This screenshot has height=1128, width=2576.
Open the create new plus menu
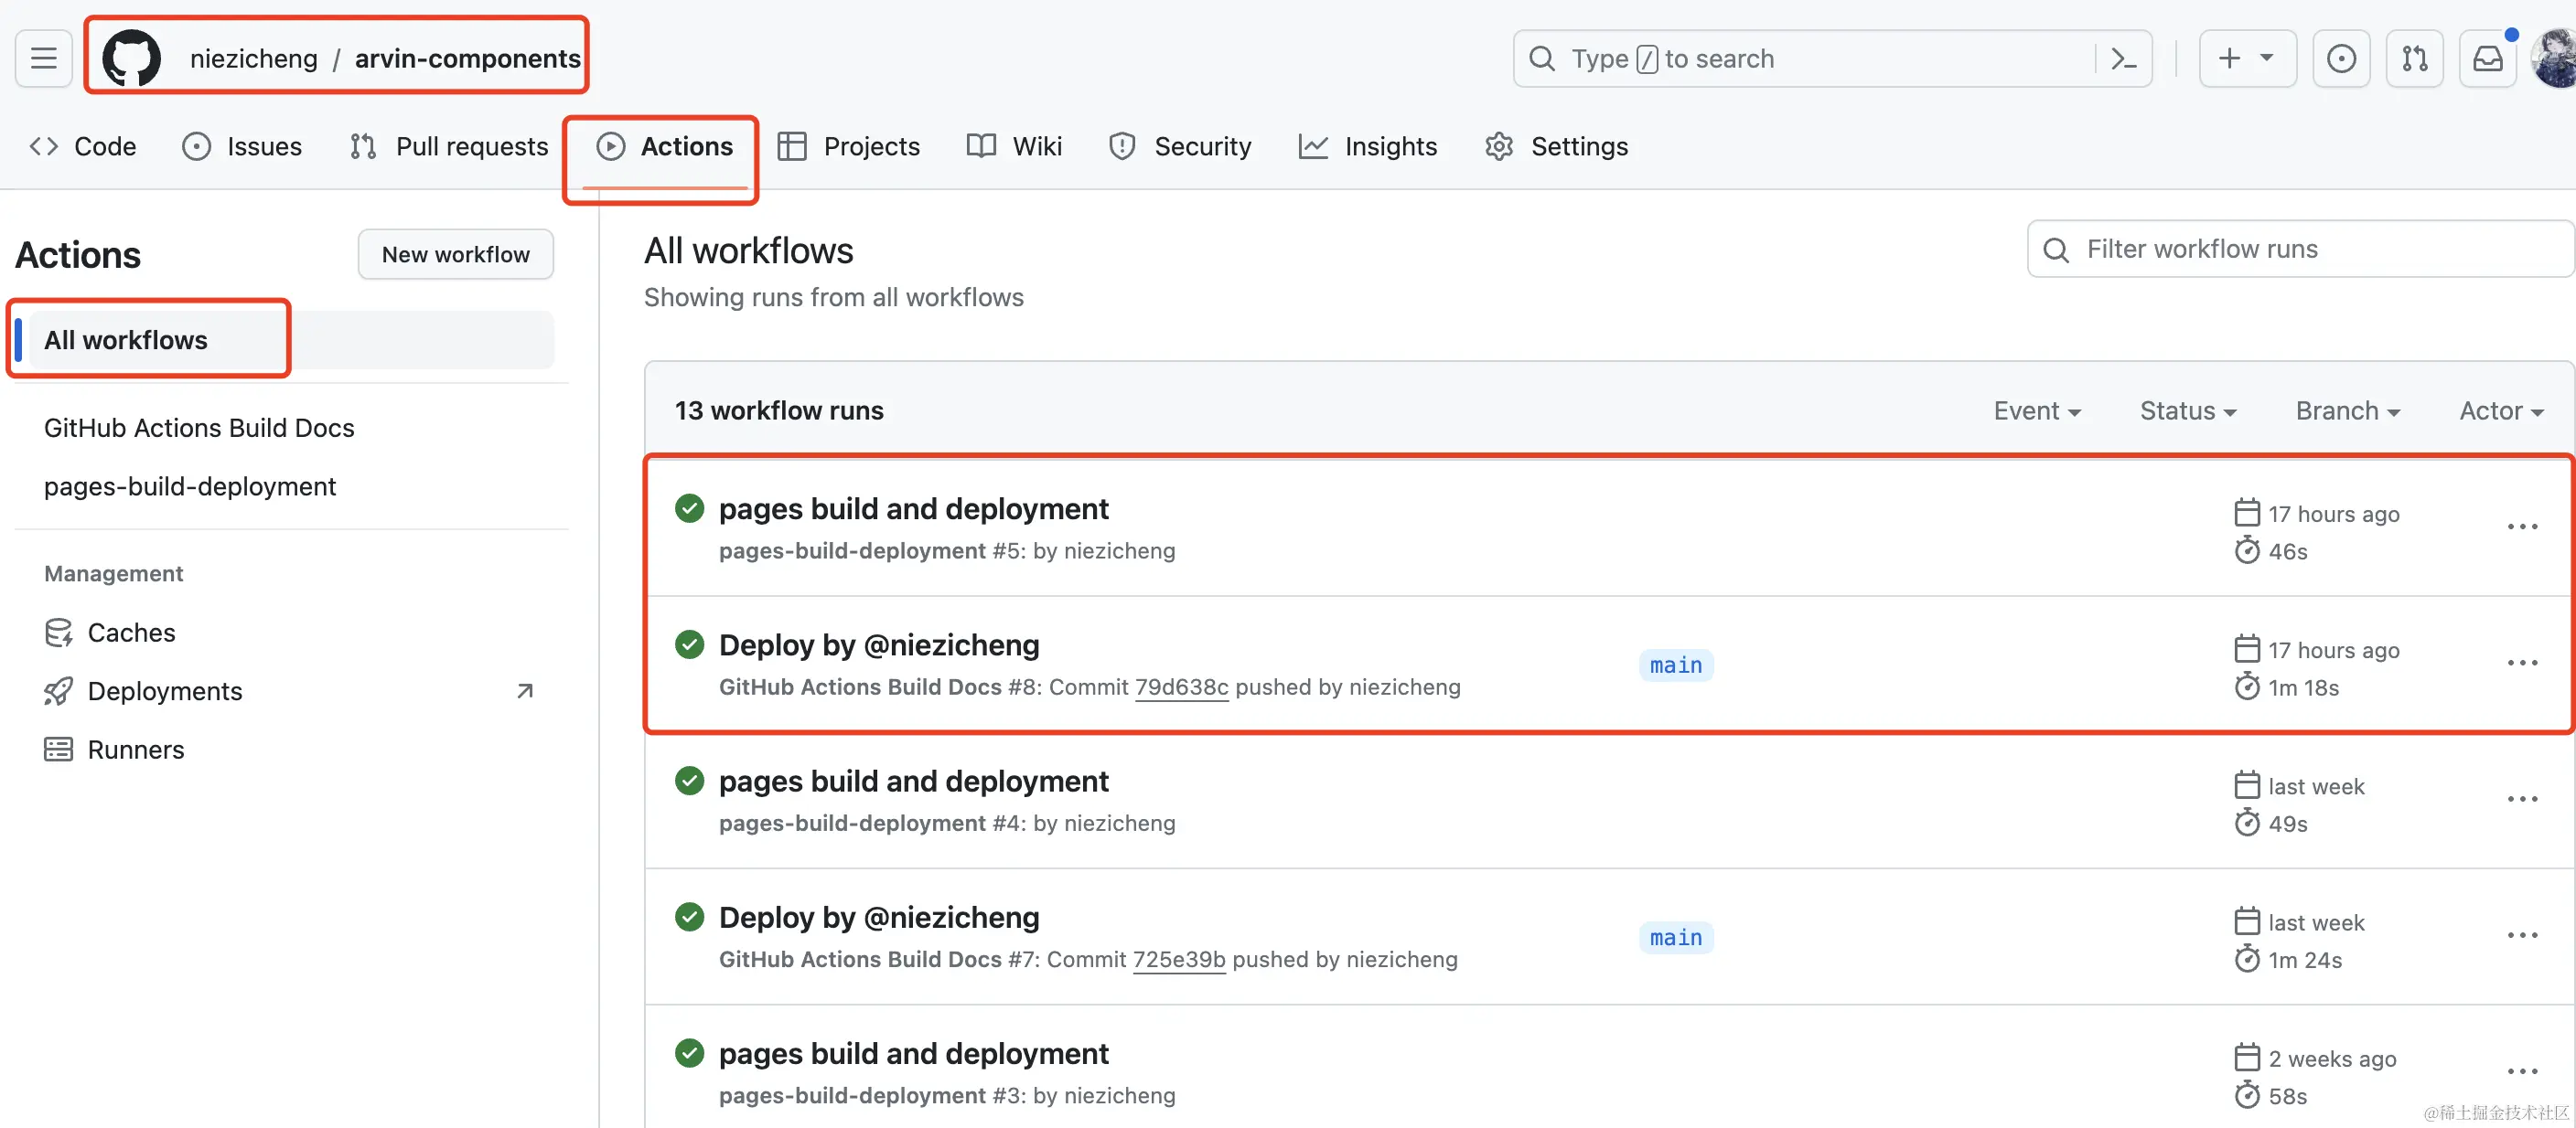pos(2247,59)
